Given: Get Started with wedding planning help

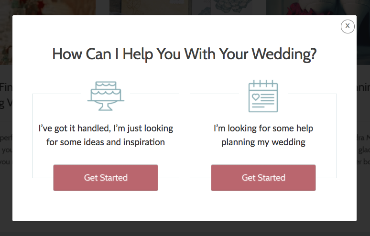Looking at the screenshot, I should pyautogui.click(x=263, y=178).
